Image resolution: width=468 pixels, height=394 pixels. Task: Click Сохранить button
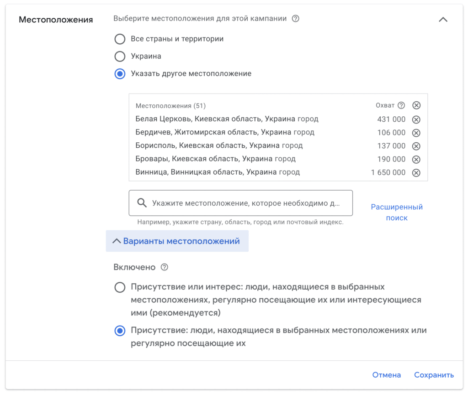(x=434, y=375)
